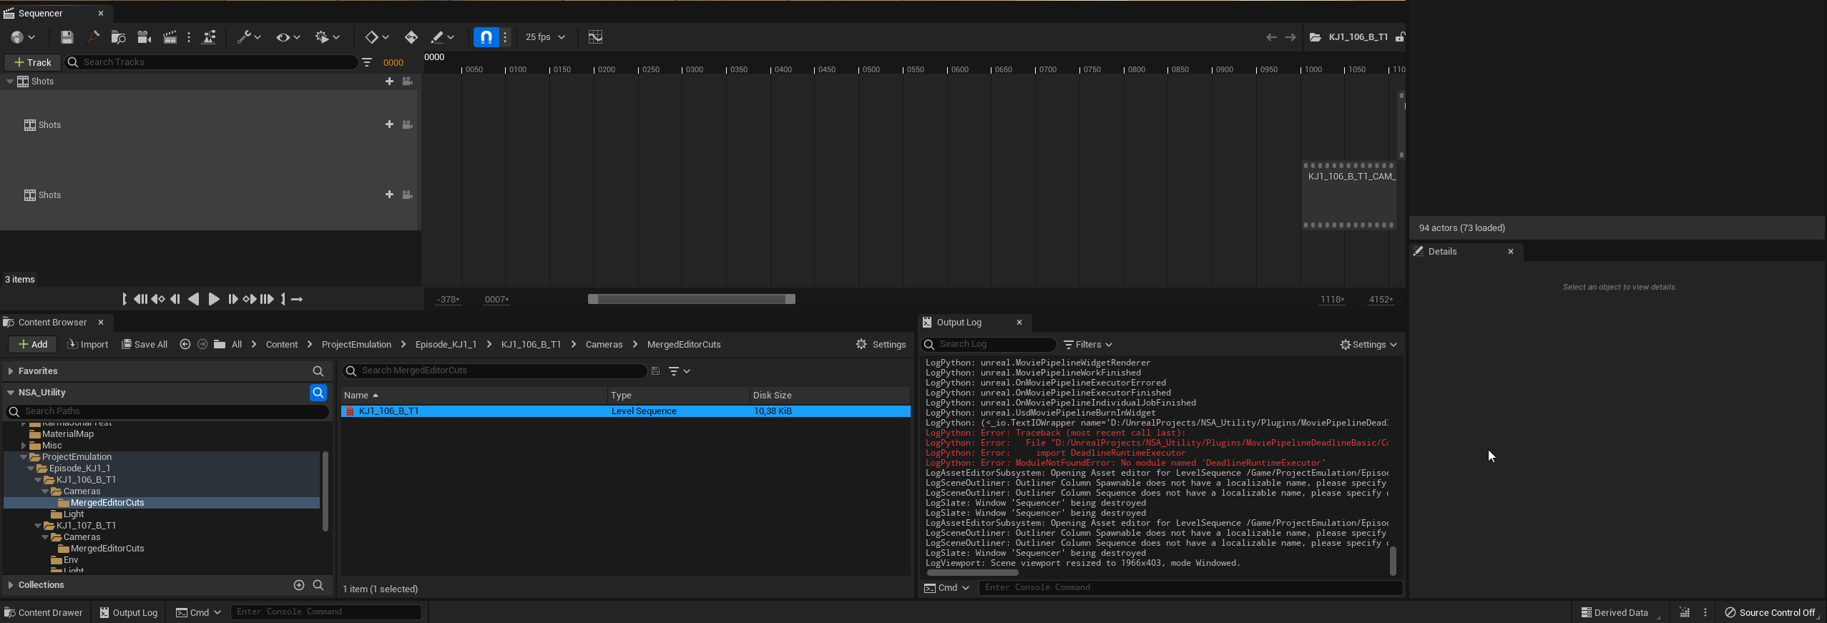Click the Restore Pre-Animated State icon
The image size is (1827, 623).
click(93, 37)
